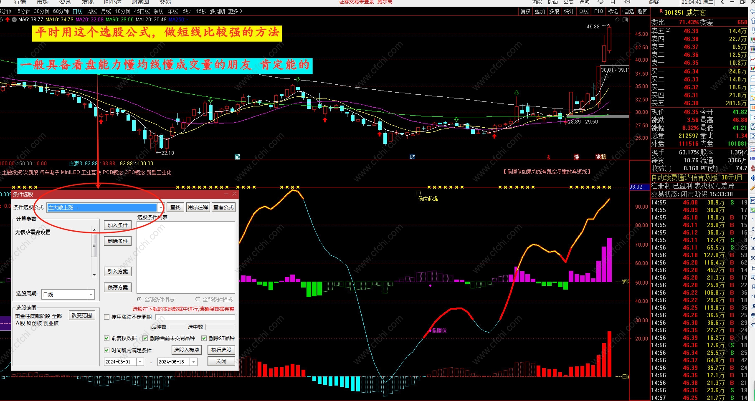
Task: Open the 统计 statistics tool
Action: 569,11
